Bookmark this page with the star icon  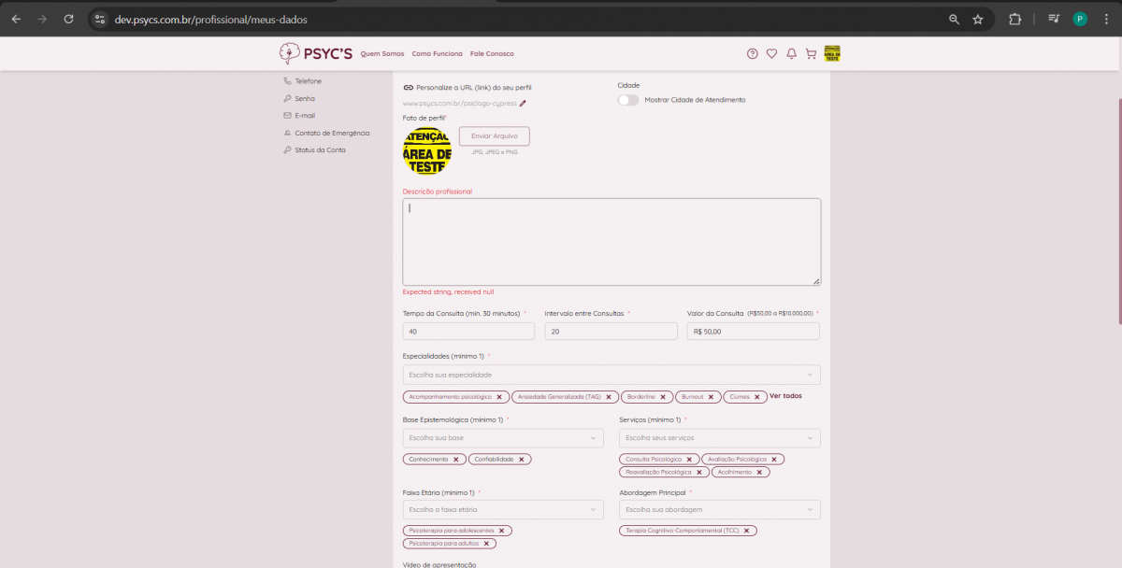pos(978,19)
